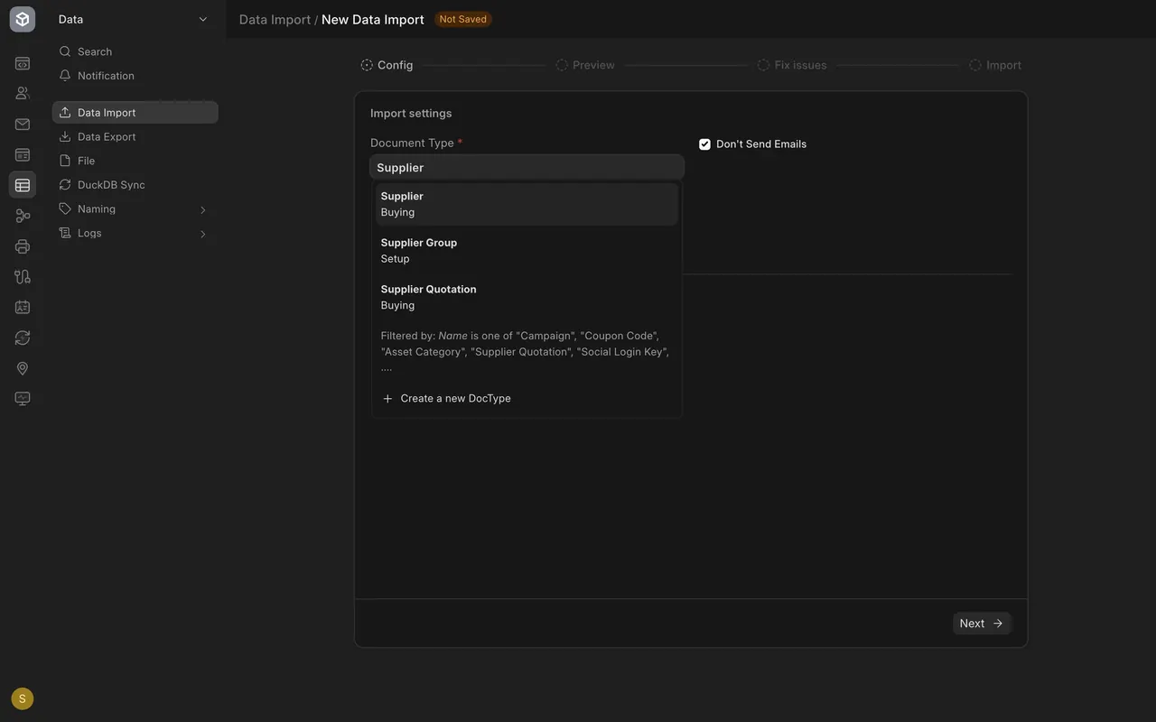The image size is (1156, 722).
Task: Open the contact calendar icon in rail
Action: [23, 308]
